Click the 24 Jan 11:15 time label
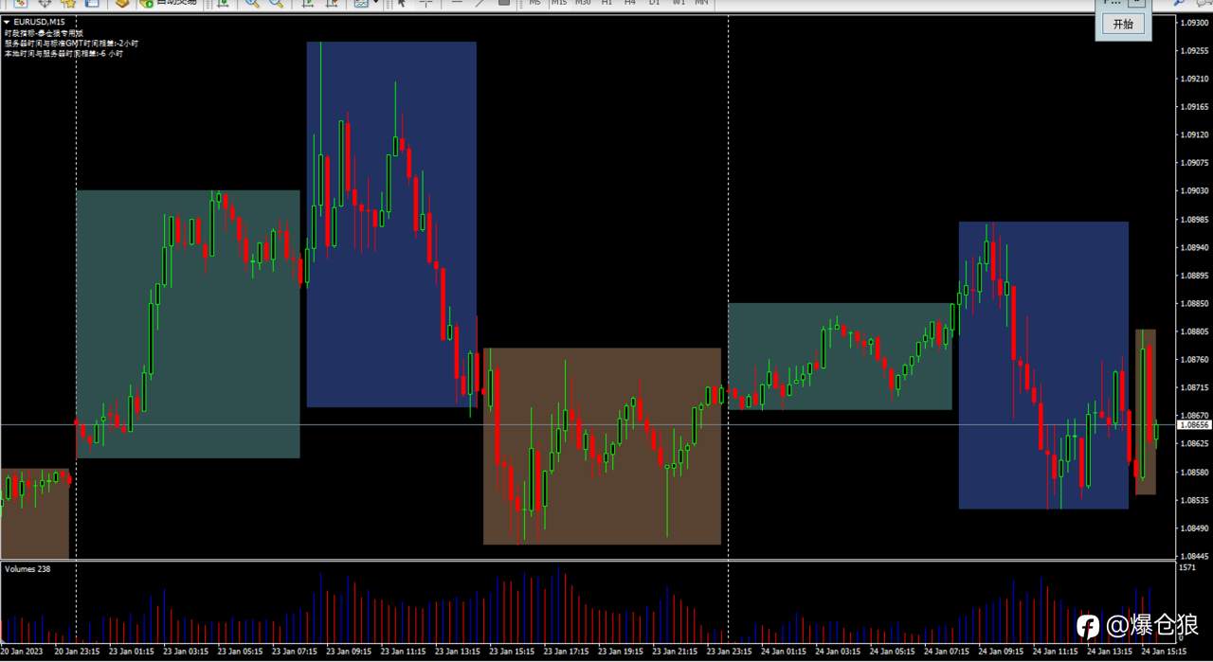 click(1056, 652)
